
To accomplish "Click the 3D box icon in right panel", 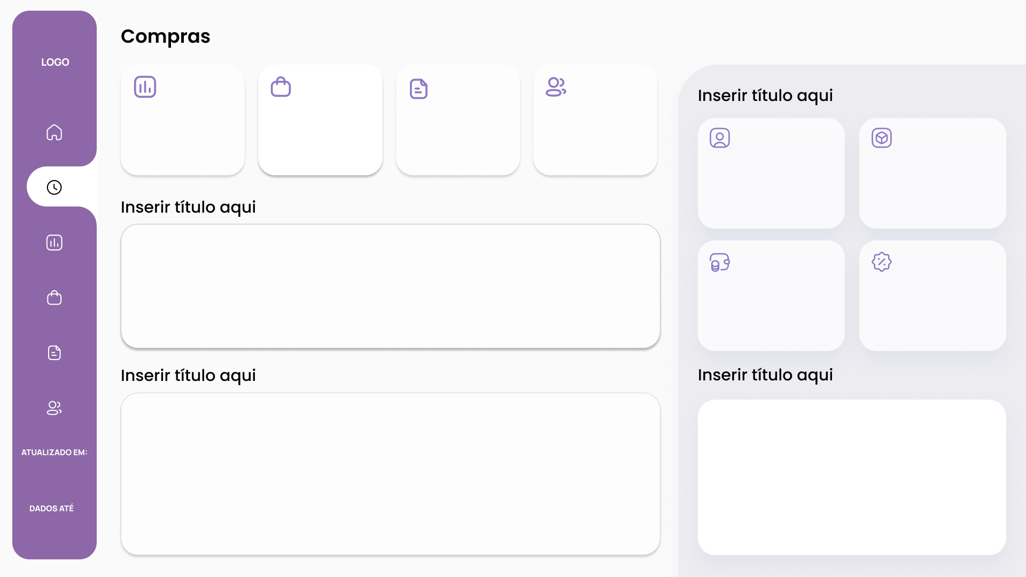I will 882,138.
